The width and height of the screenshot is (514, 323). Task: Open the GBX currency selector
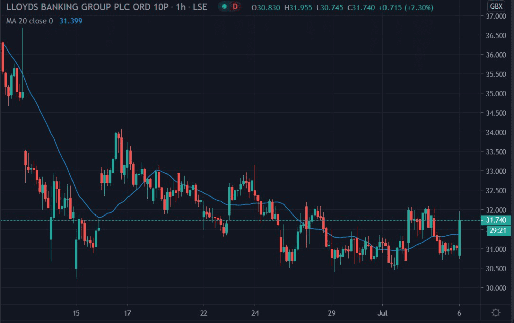(x=496, y=7)
